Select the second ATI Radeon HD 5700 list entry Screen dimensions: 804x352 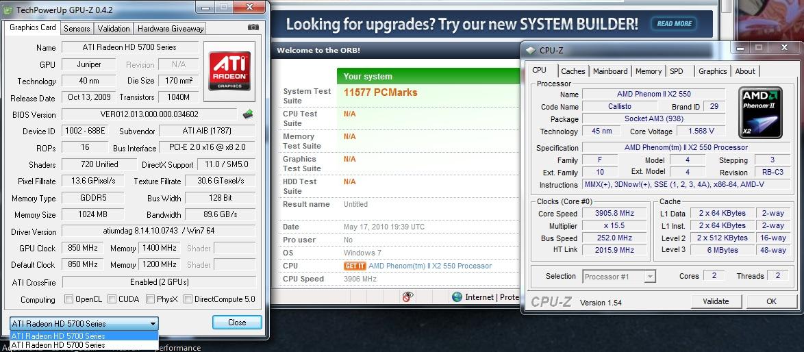point(84,345)
